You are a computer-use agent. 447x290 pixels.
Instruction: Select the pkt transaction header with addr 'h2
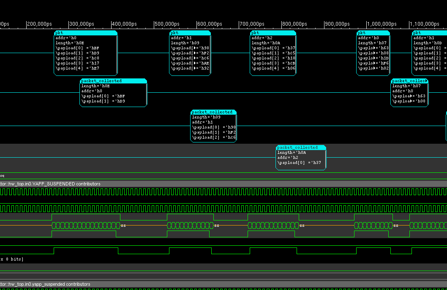pos(273,33)
